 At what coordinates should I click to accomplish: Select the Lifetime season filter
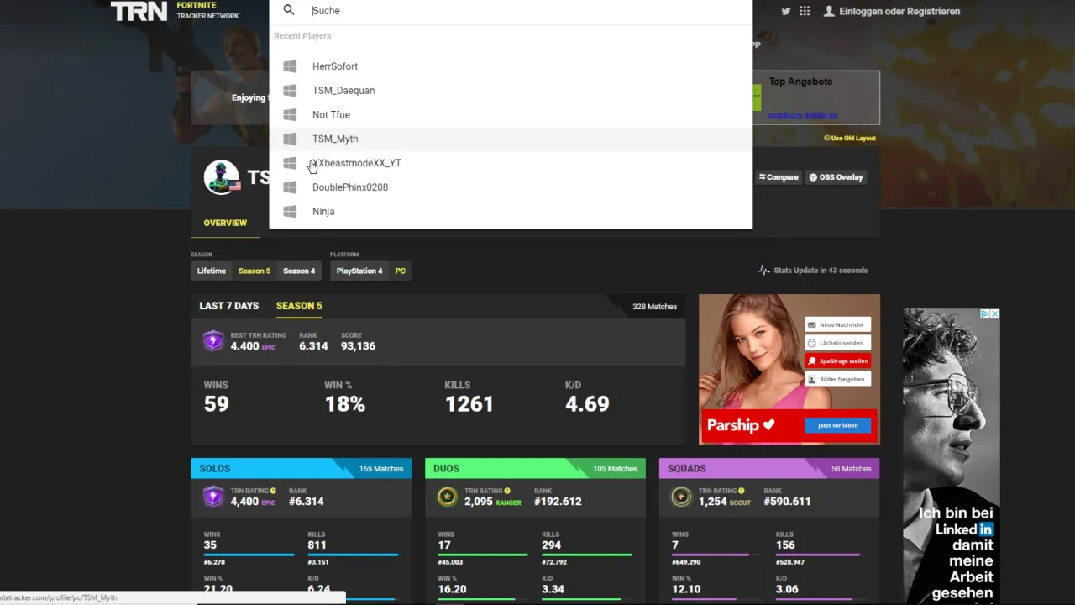[212, 271]
